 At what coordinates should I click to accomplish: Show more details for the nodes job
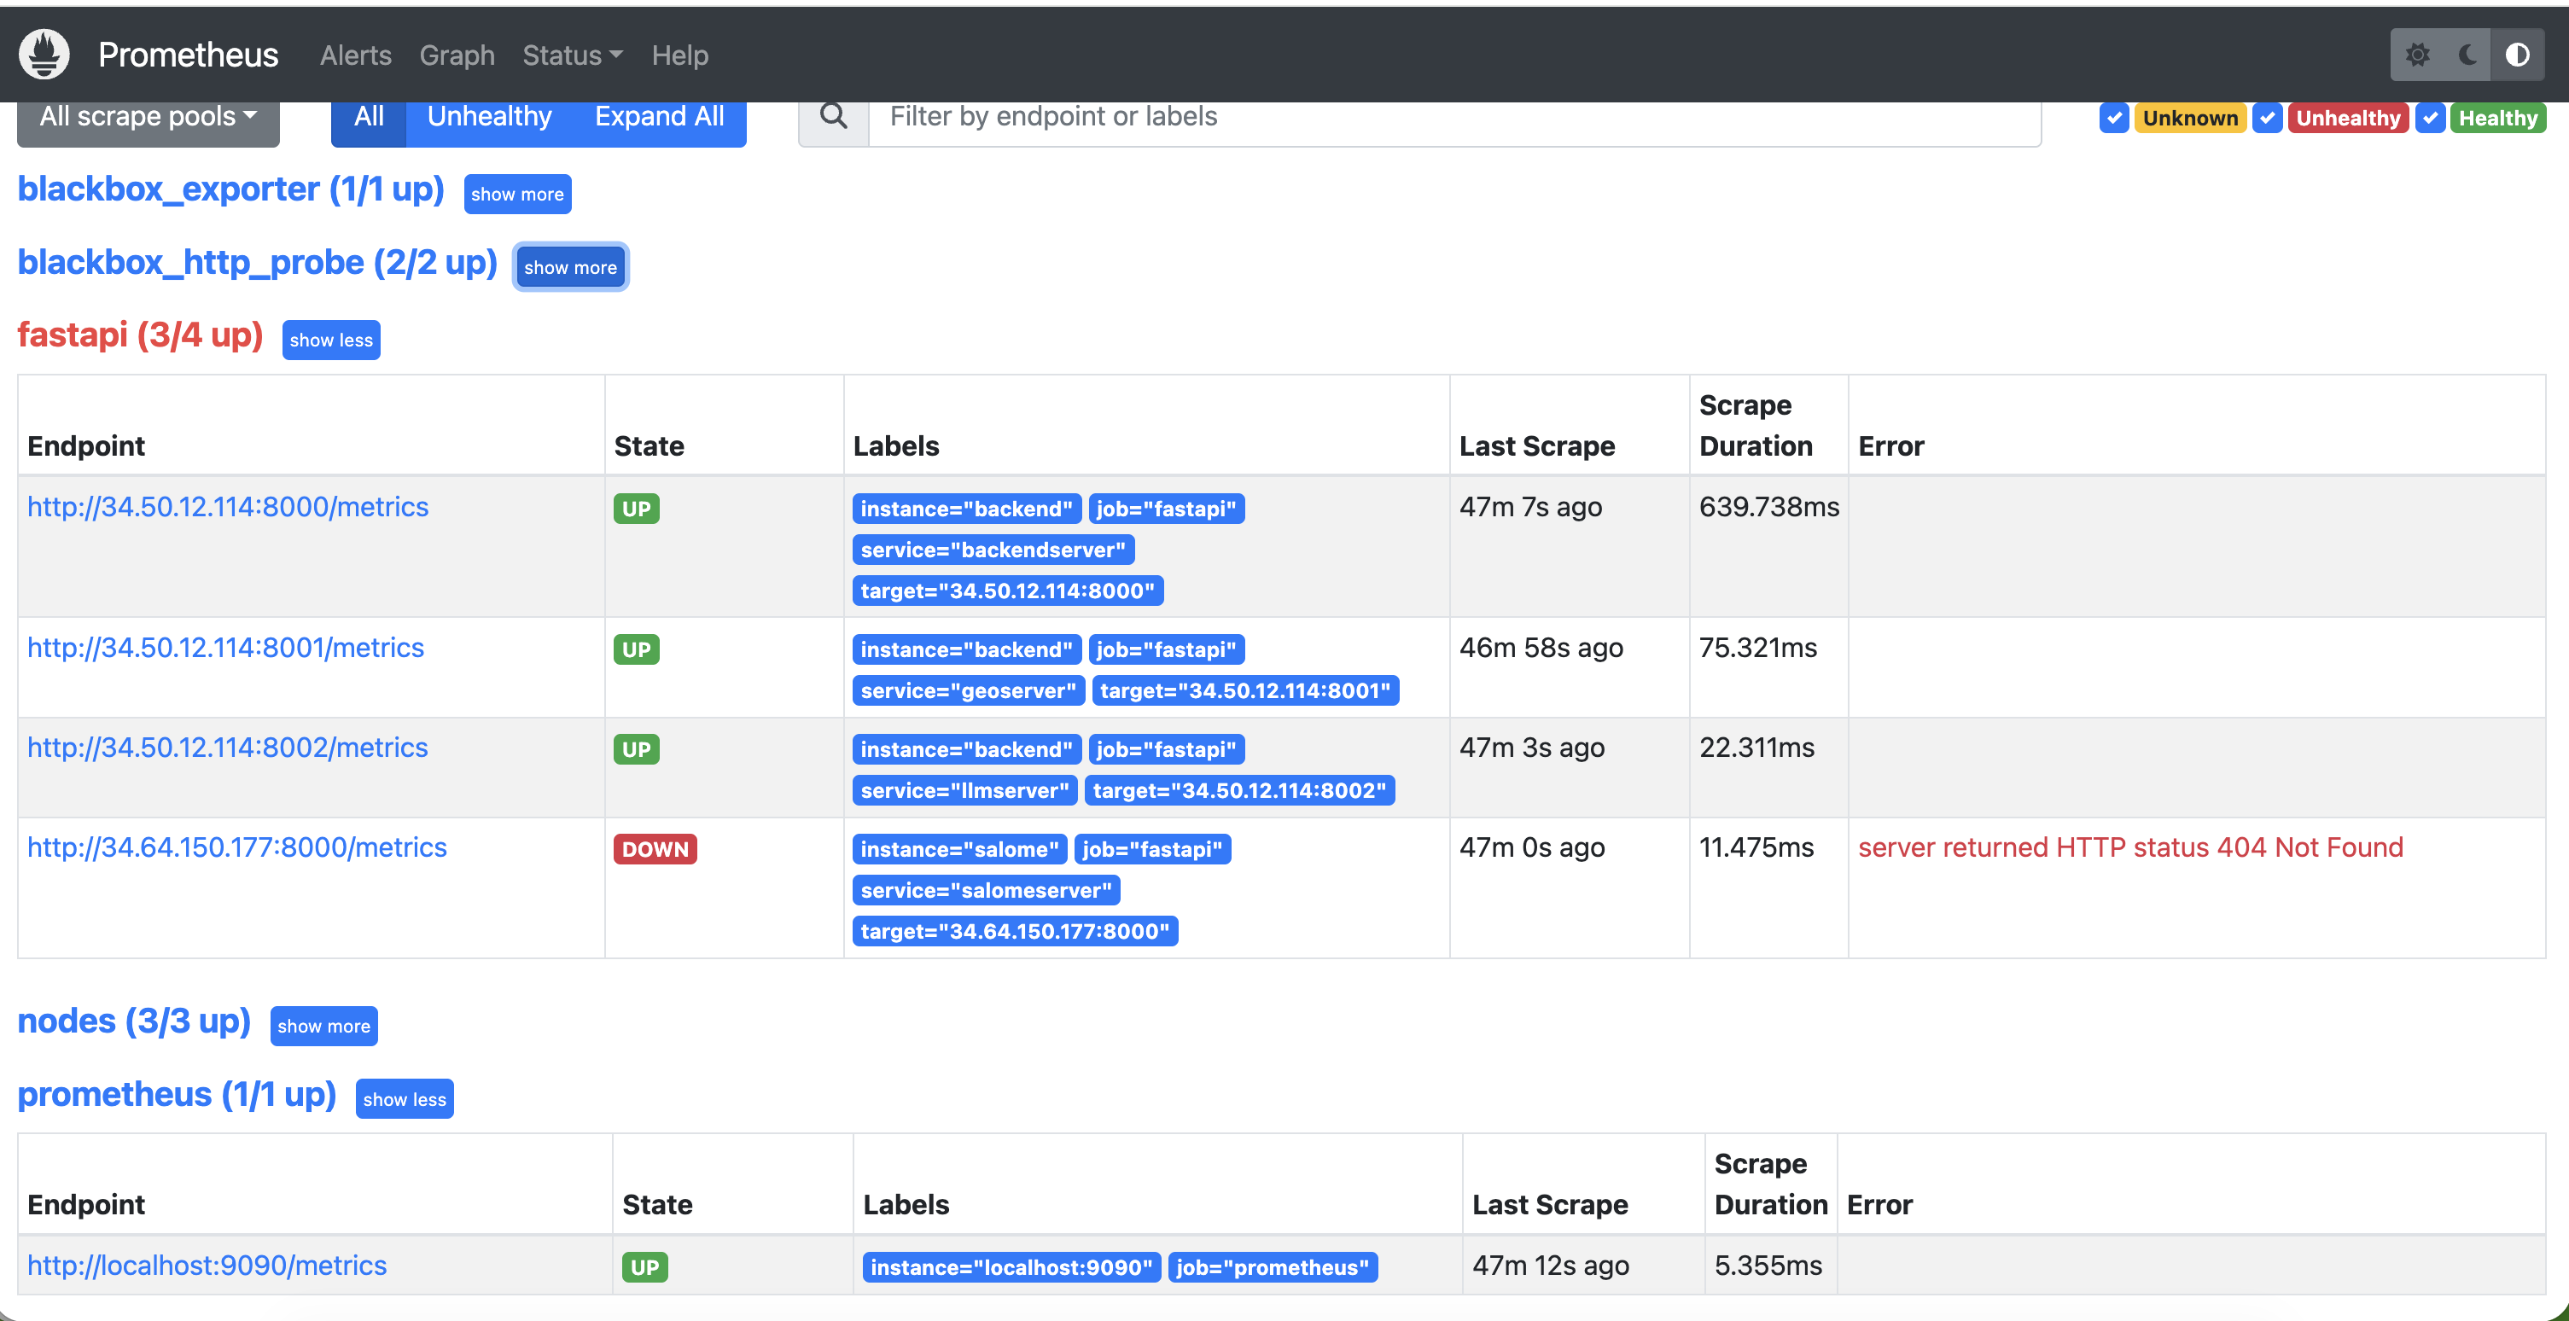point(323,1026)
